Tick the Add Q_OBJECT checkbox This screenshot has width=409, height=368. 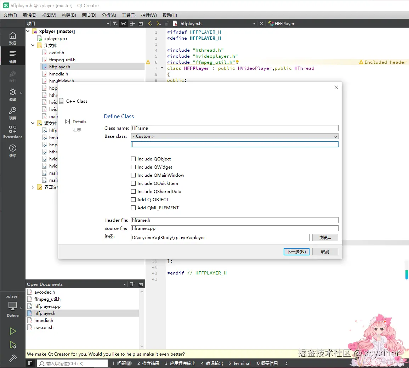(134, 200)
